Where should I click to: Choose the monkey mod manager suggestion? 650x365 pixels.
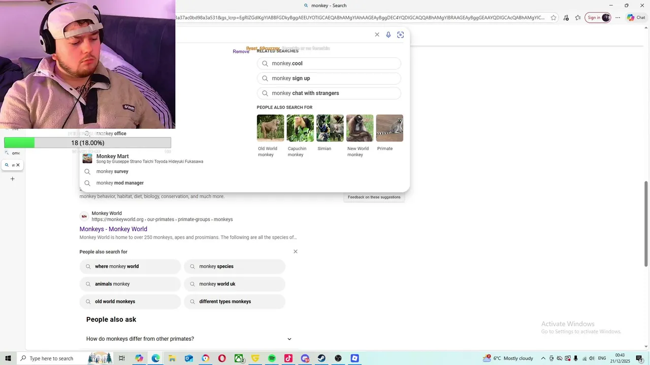(x=120, y=182)
